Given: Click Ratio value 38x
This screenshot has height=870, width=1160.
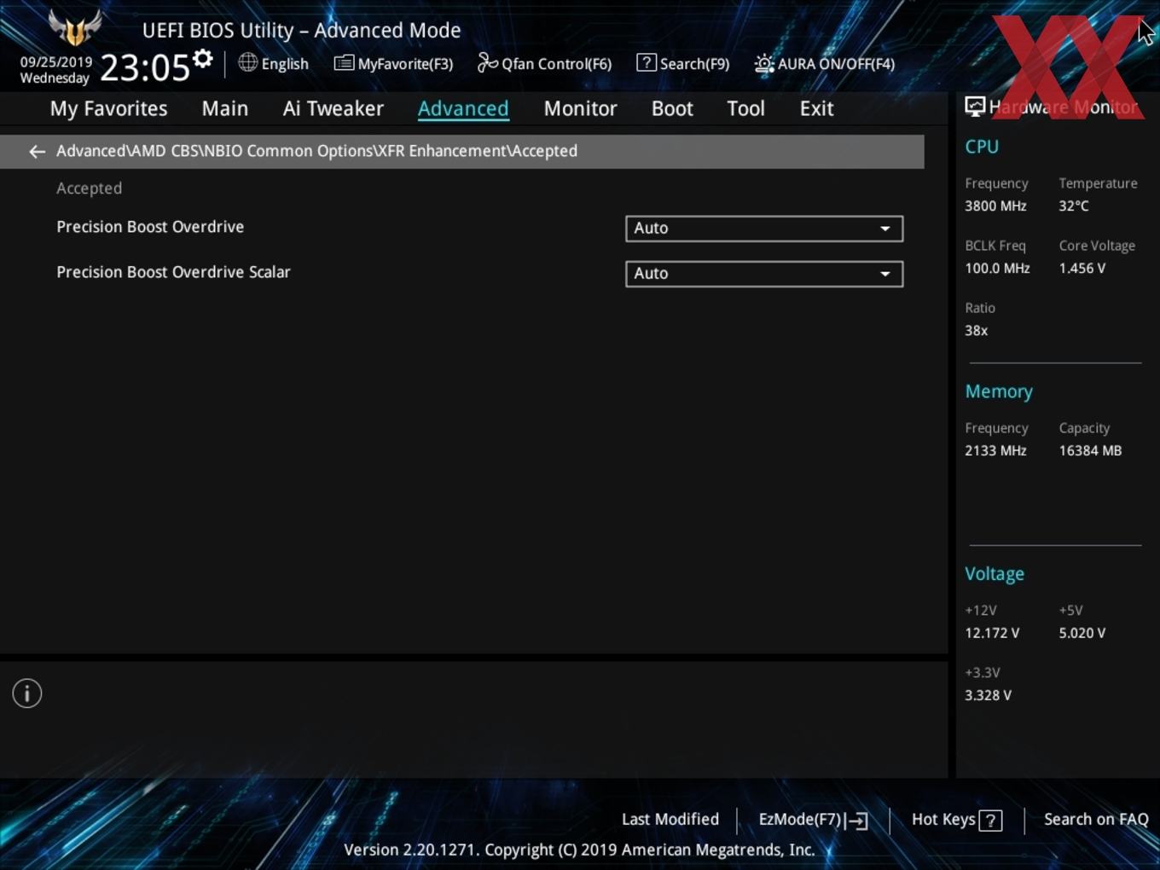Looking at the screenshot, I should [x=976, y=330].
